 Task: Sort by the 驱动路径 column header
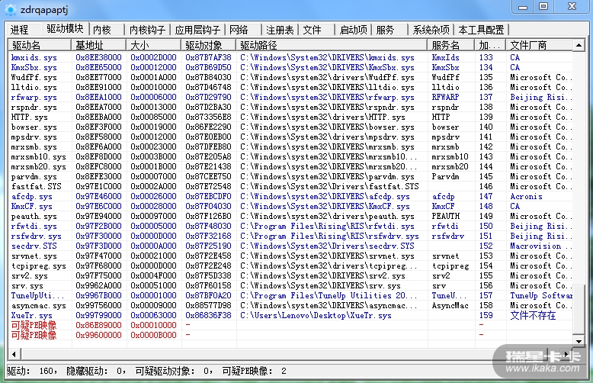tap(332, 46)
